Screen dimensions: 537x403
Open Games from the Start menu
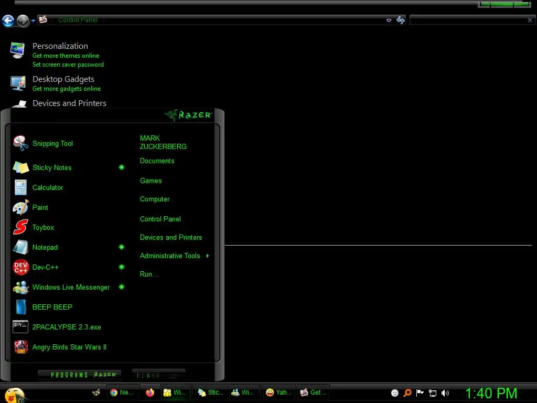[x=151, y=181]
